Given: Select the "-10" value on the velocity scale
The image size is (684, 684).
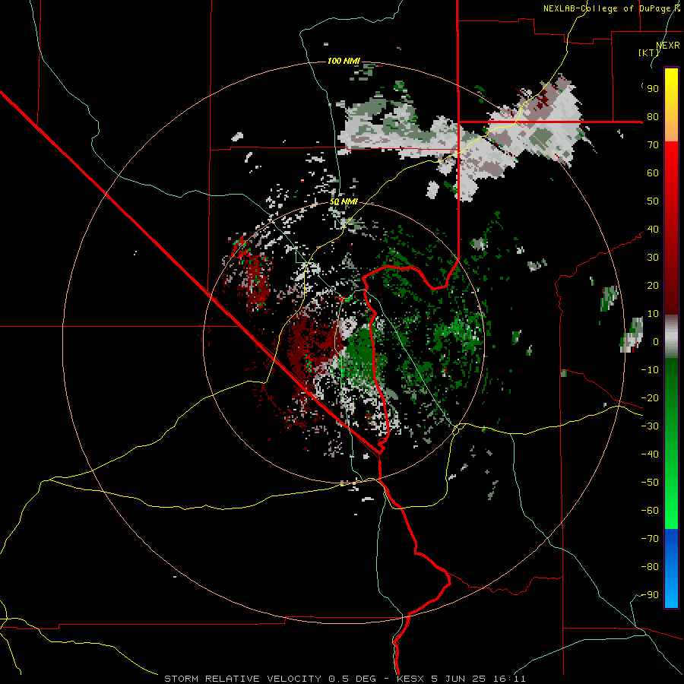Looking at the screenshot, I should coord(650,370).
